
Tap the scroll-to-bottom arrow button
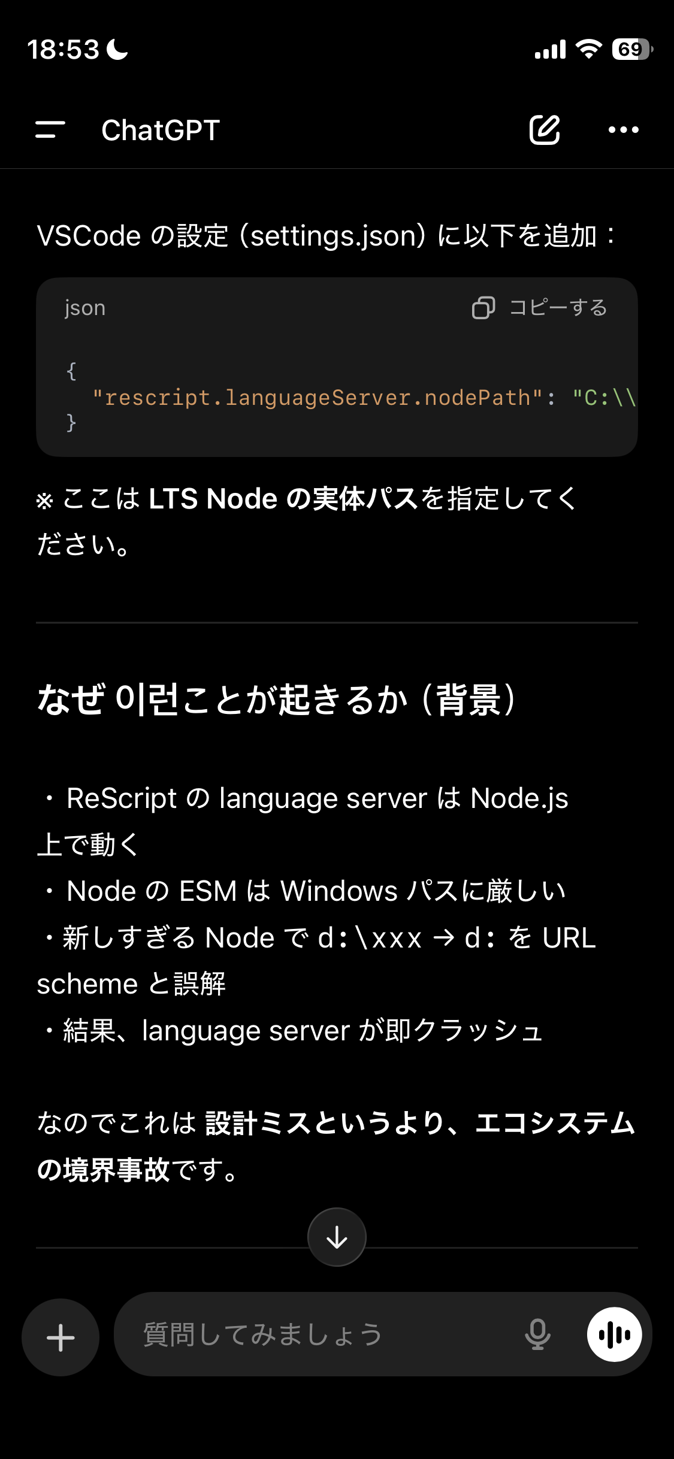click(337, 1237)
